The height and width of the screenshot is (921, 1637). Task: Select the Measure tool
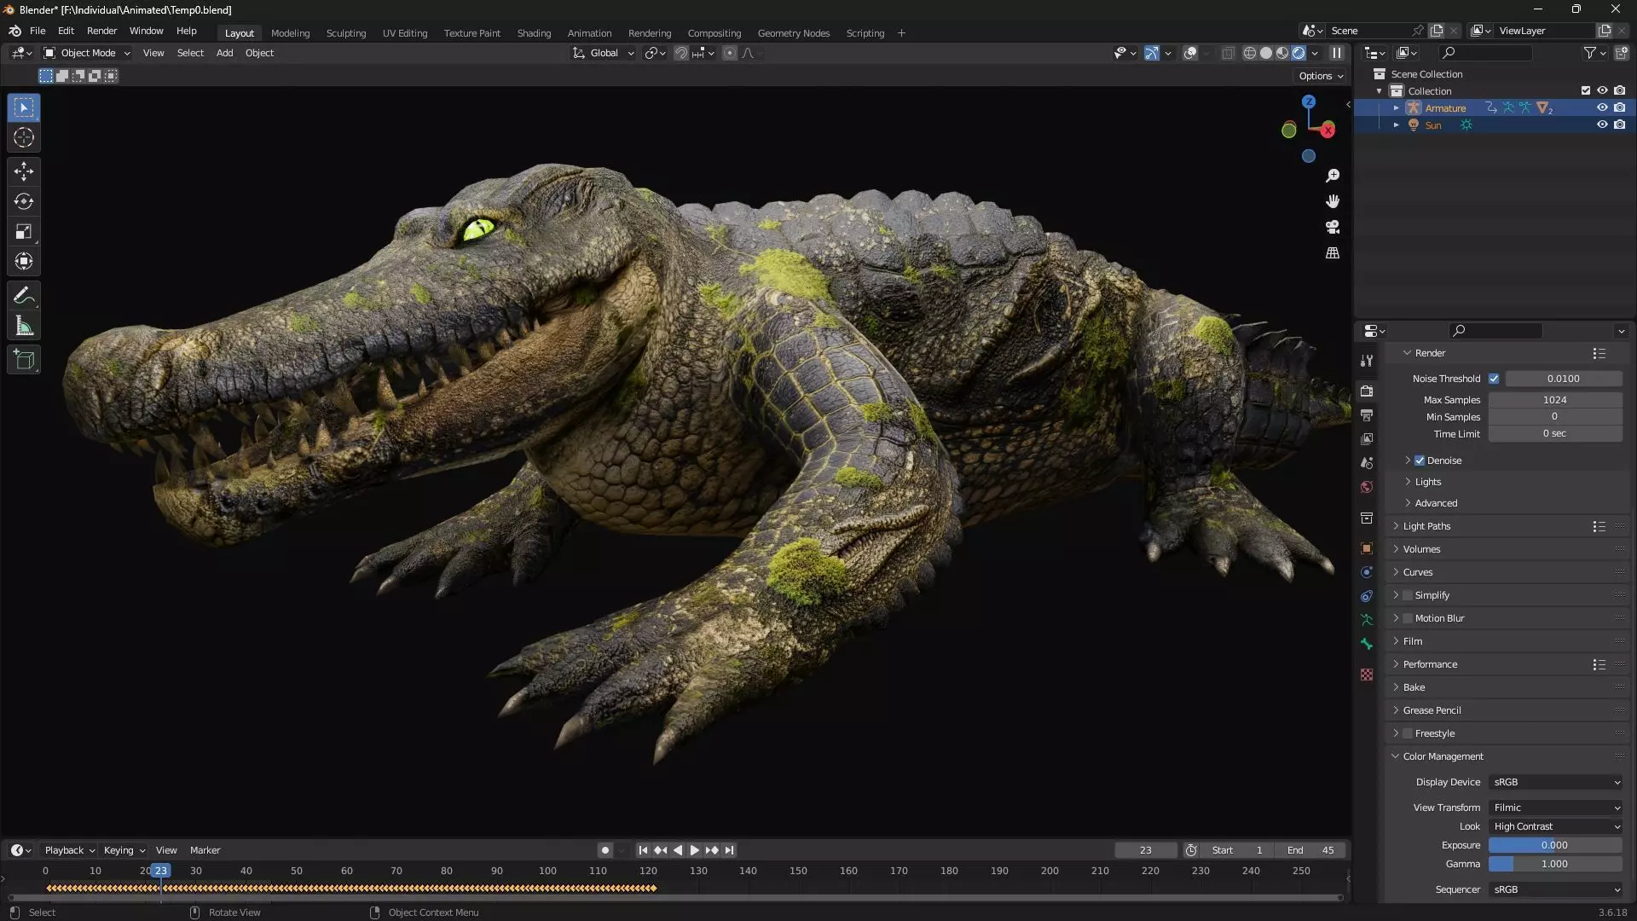point(24,326)
